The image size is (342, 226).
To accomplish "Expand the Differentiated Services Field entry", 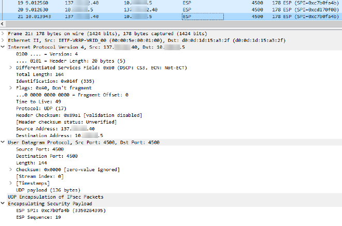I will pyautogui.click(x=13, y=68).
